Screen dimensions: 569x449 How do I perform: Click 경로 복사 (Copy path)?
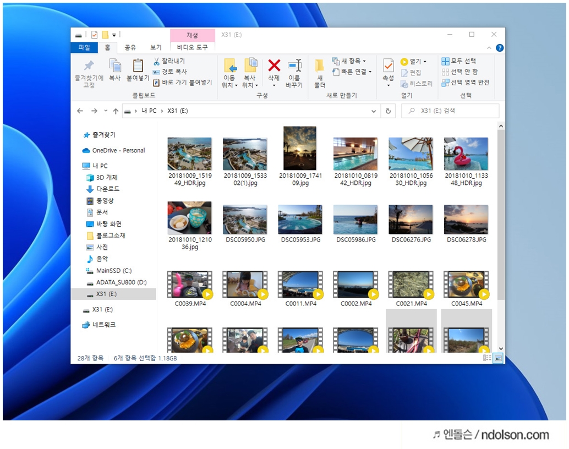click(170, 72)
